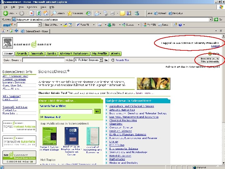Expand the Back button history arrow
This screenshot has height=169, width=225.
[16, 13]
